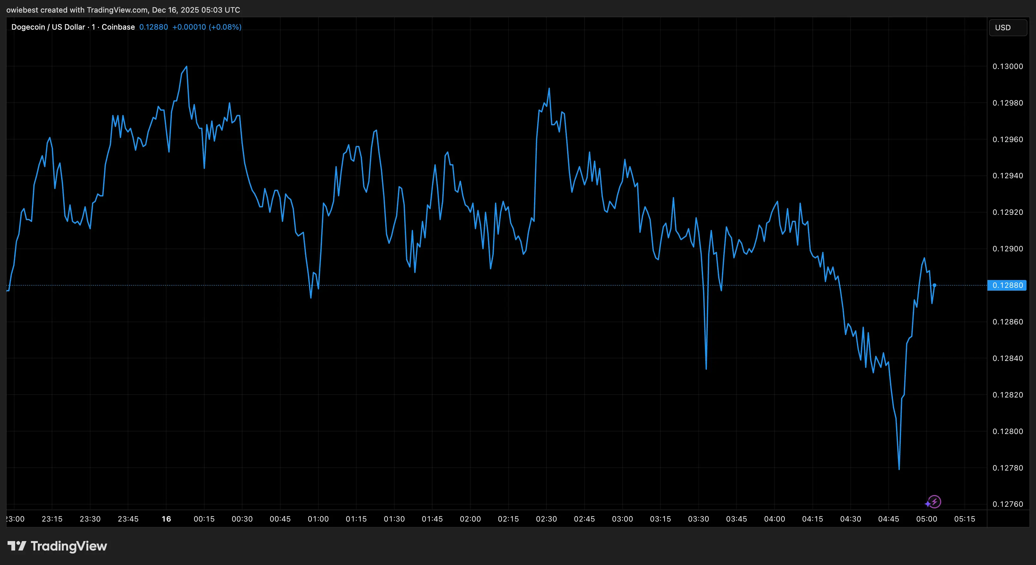Screen dimensions: 1036x565
Task: Click the 0.12760 price level label
Action: [x=1009, y=504]
